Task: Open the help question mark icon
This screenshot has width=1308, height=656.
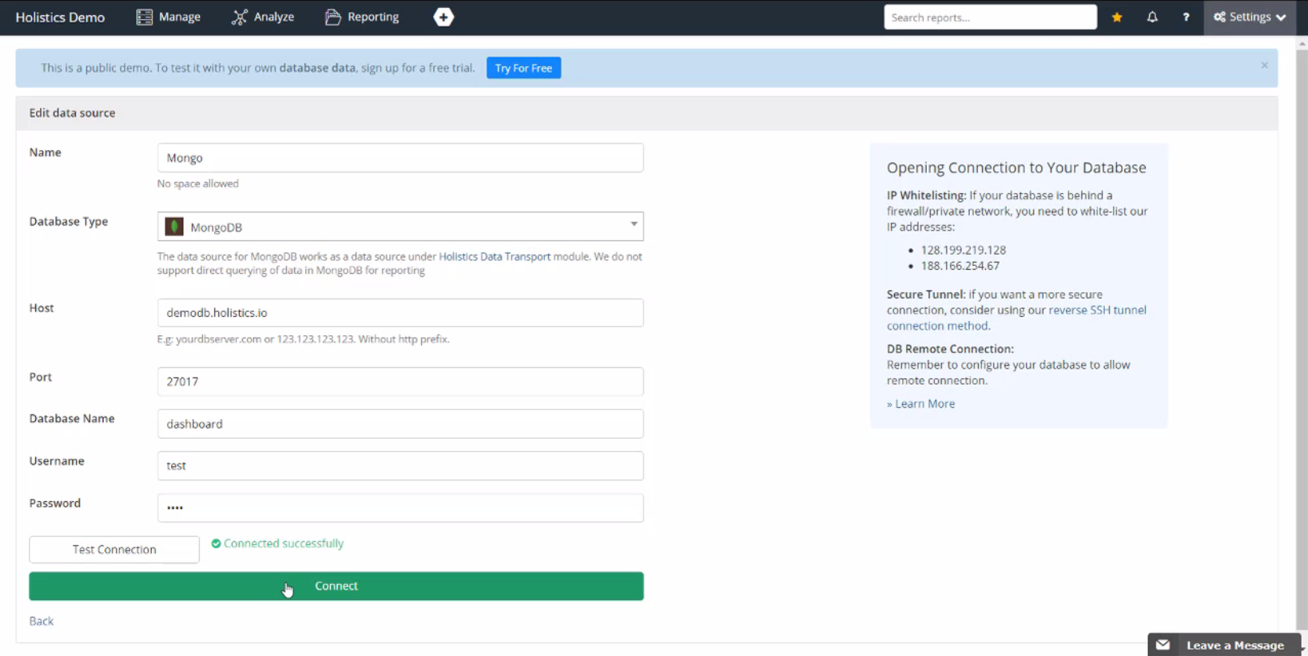Action: (x=1186, y=17)
